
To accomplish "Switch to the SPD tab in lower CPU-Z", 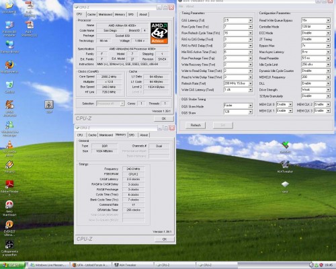I will click(132, 135).
